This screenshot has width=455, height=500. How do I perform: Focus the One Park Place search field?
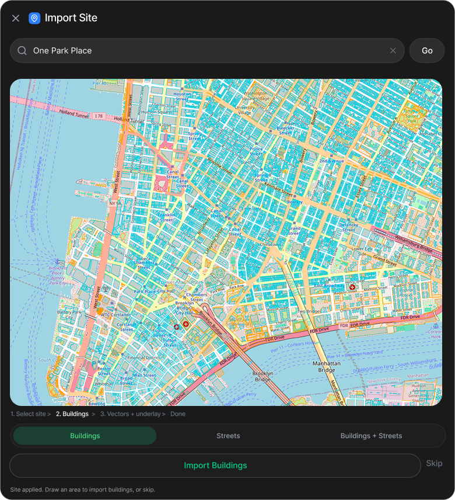(207, 51)
